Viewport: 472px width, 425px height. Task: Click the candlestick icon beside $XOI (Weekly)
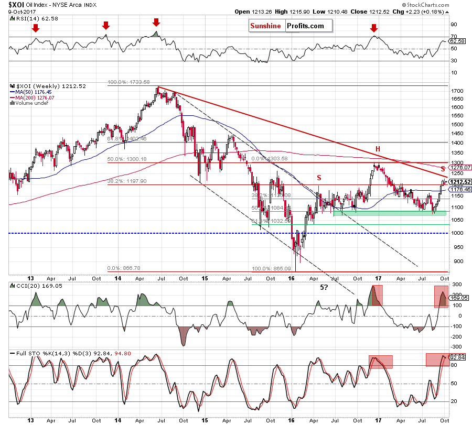click(13, 86)
